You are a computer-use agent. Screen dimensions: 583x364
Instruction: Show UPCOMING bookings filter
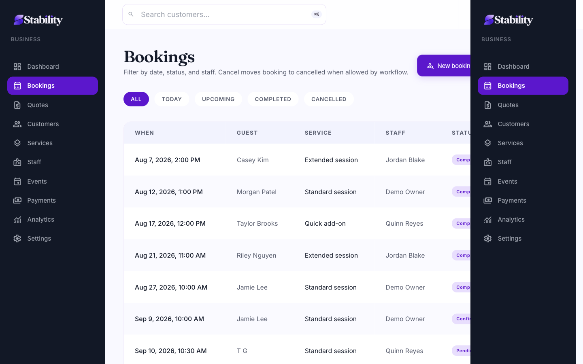(x=218, y=99)
